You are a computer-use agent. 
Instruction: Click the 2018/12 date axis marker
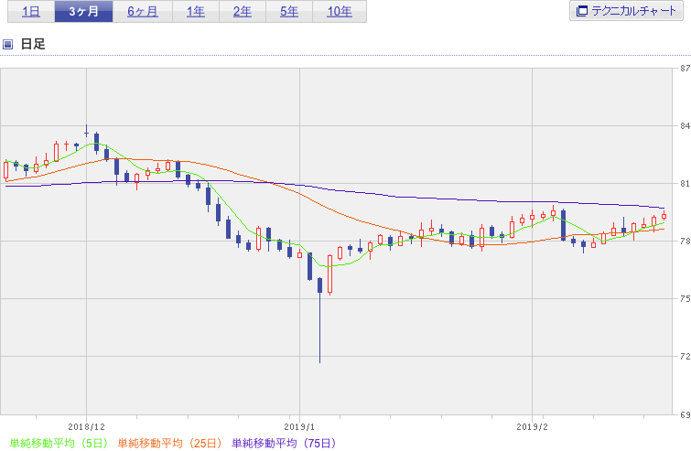click(86, 427)
